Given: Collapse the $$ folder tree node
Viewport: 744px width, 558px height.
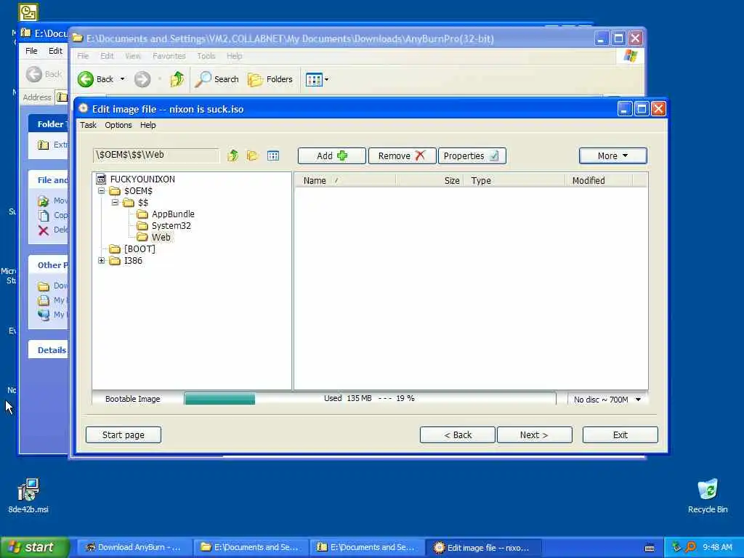Looking at the screenshot, I should (115, 202).
